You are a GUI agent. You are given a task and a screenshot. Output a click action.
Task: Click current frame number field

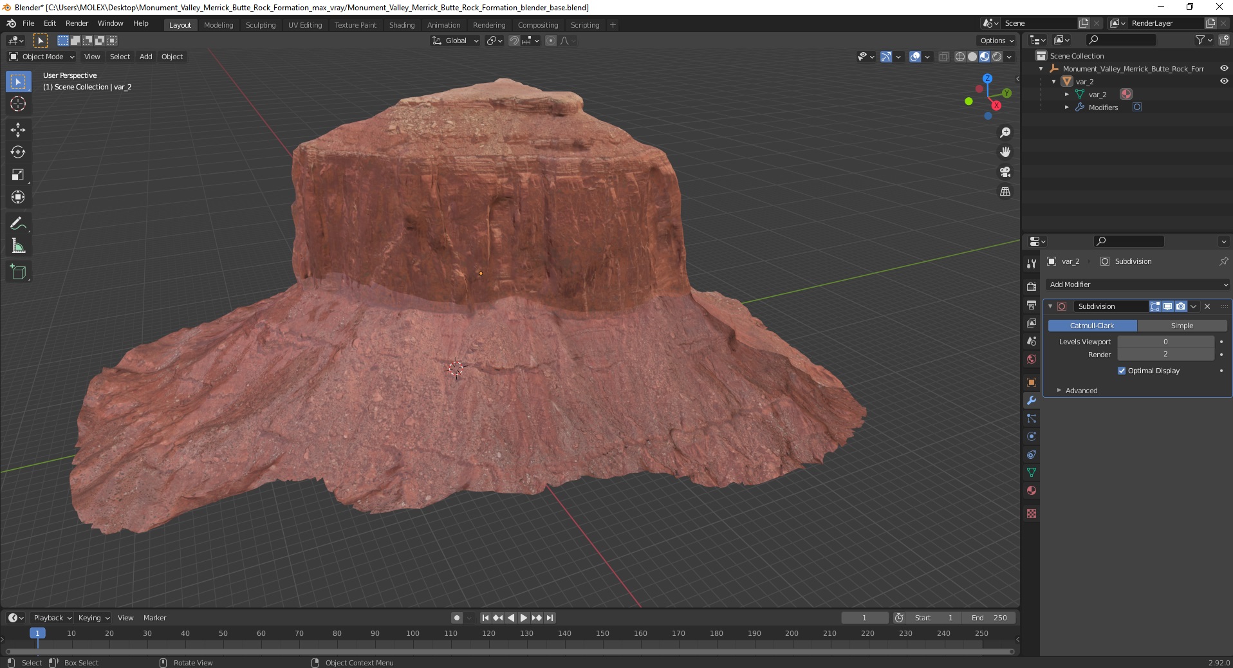coord(864,618)
